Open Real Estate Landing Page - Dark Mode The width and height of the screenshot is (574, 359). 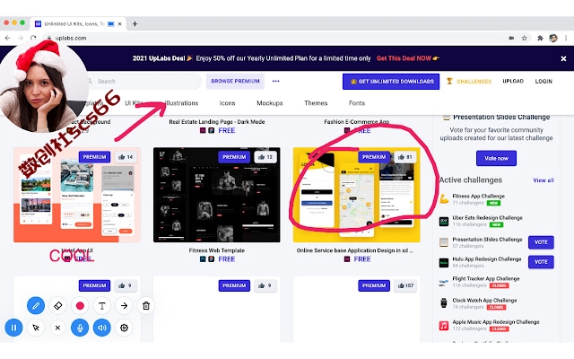point(217,122)
